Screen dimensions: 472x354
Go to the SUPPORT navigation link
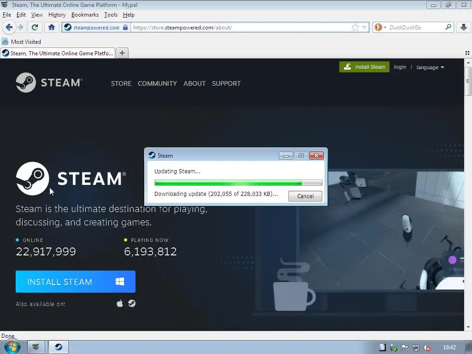[226, 83]
